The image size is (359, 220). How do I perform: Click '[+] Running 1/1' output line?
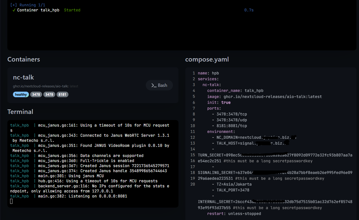pos(28,5)
